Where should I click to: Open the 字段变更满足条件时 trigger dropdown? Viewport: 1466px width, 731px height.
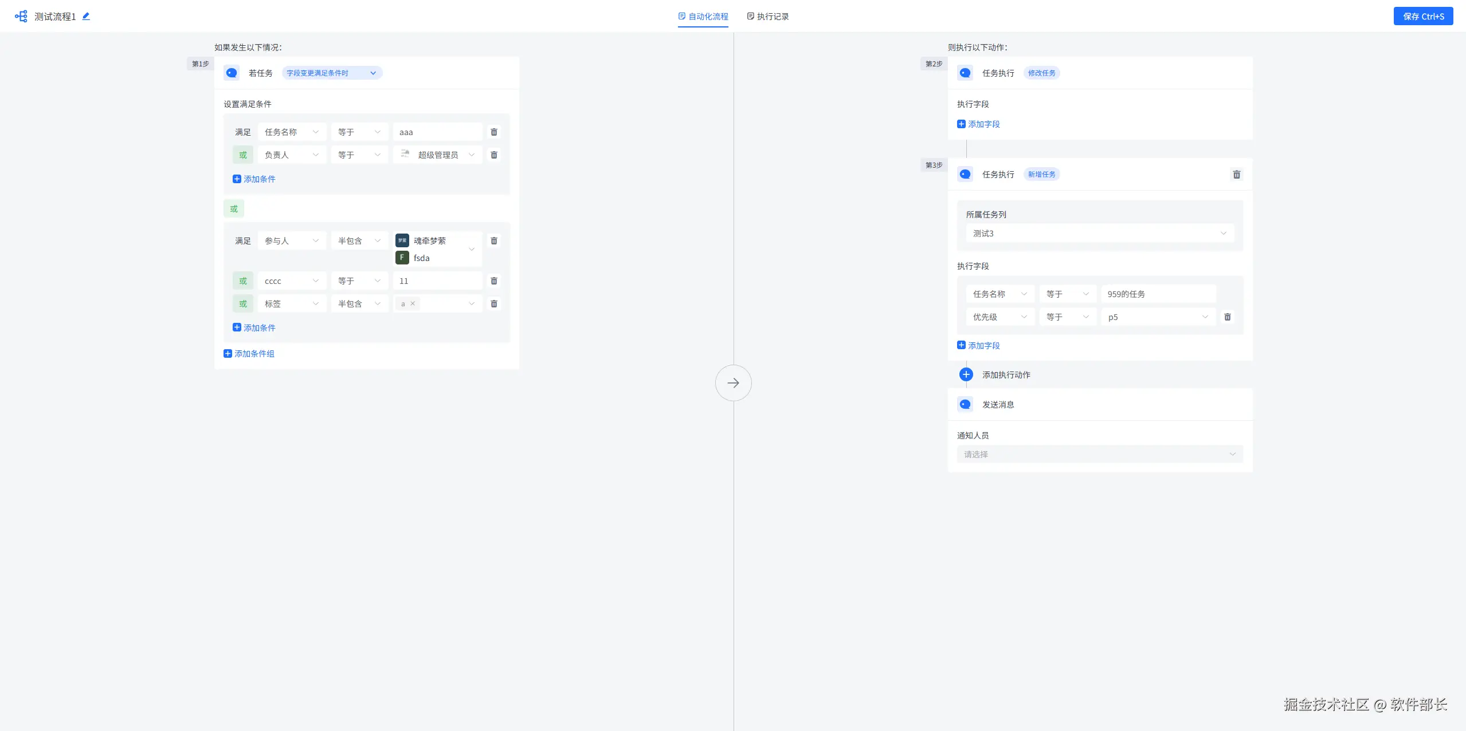click(x=331, y=73)
